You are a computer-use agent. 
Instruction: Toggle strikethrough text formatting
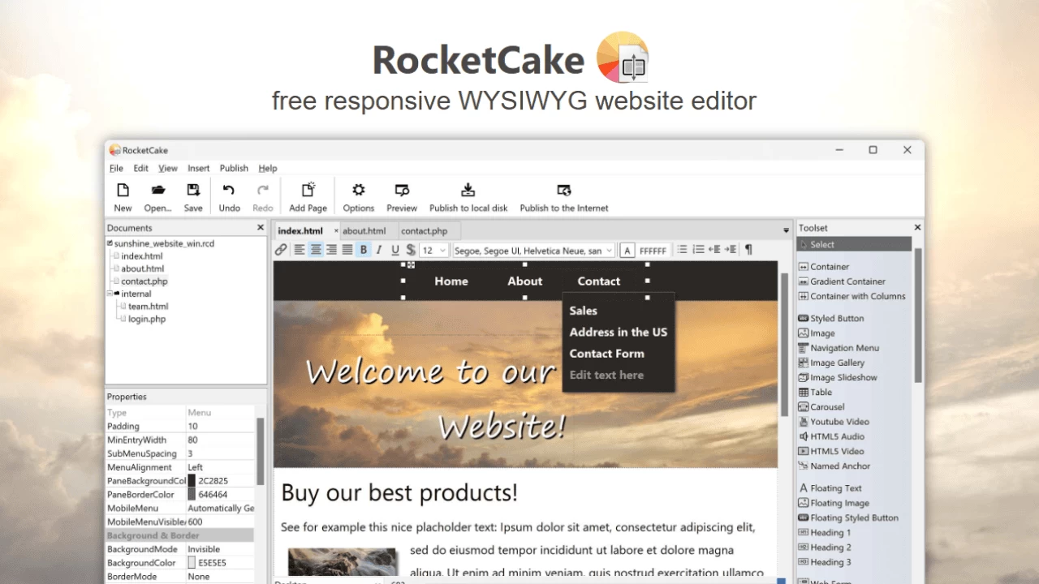(410, 250)
